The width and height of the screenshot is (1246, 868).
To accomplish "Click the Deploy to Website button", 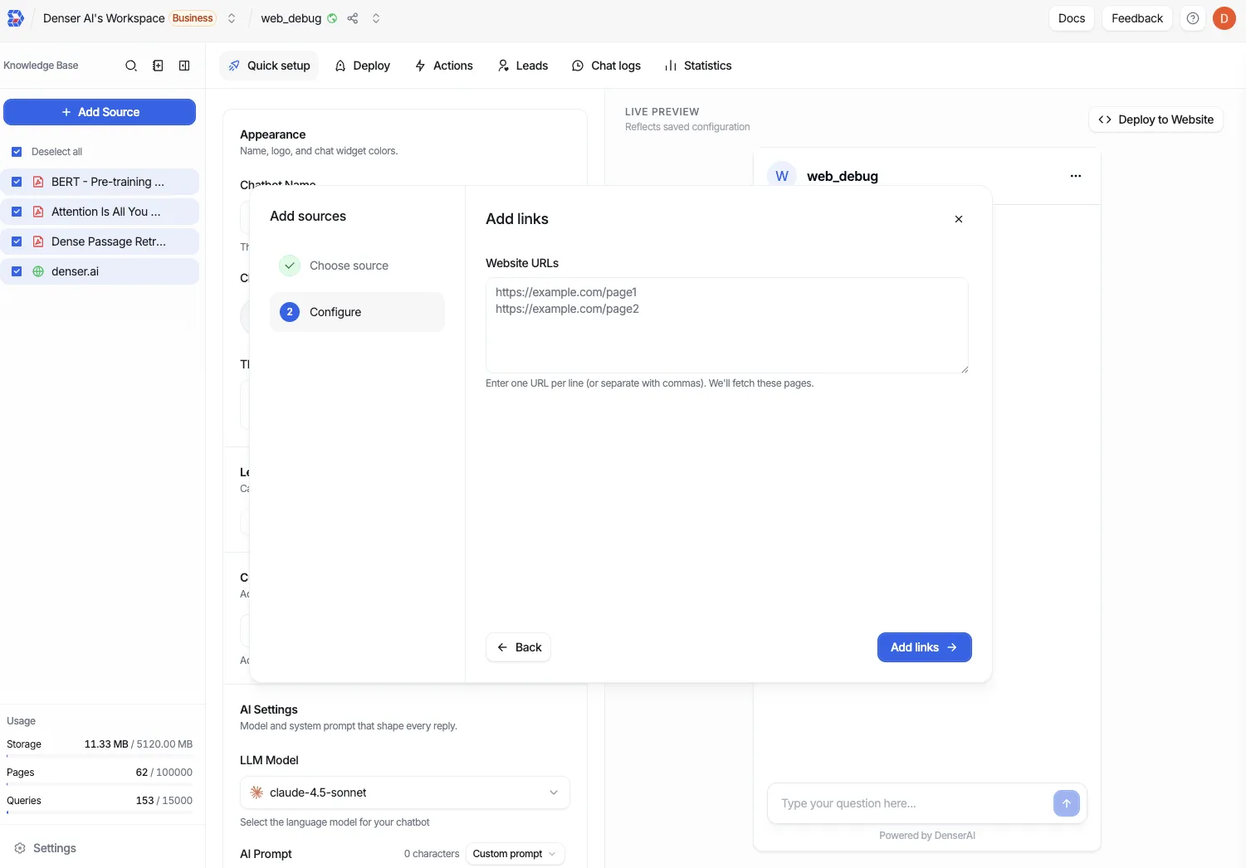I will [1156, 119].
